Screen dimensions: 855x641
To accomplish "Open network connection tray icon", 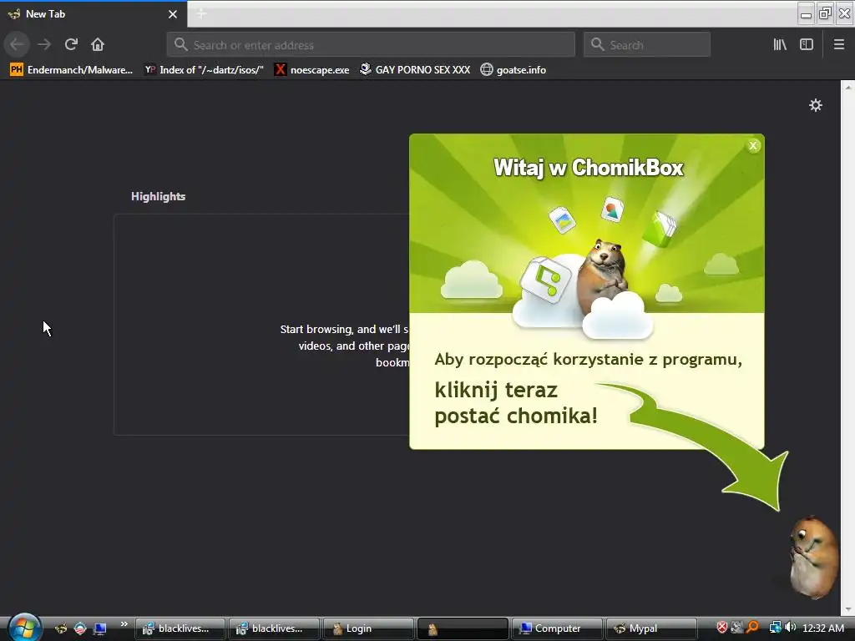I will point(775,628).
